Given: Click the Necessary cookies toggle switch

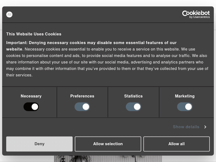Looking at the screenshot, I should [x=31, y=107].
